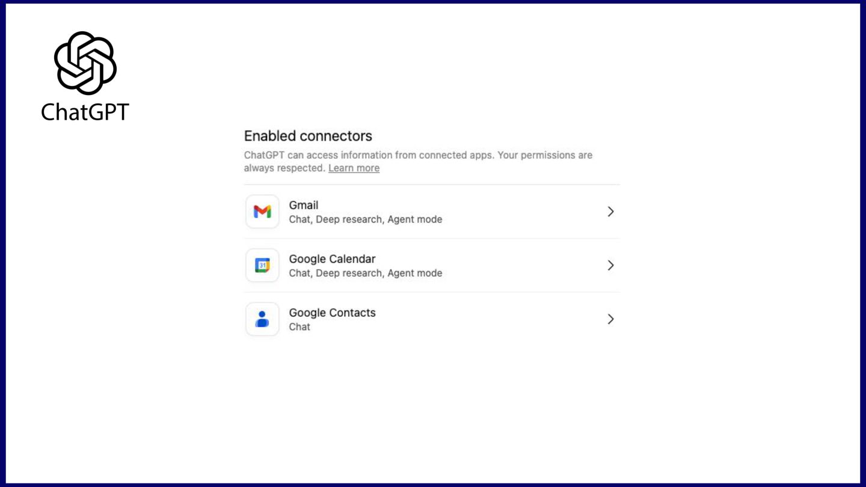Click the ChatGPT knot logo icon
866x487 pixels.
tap(85, 63)
